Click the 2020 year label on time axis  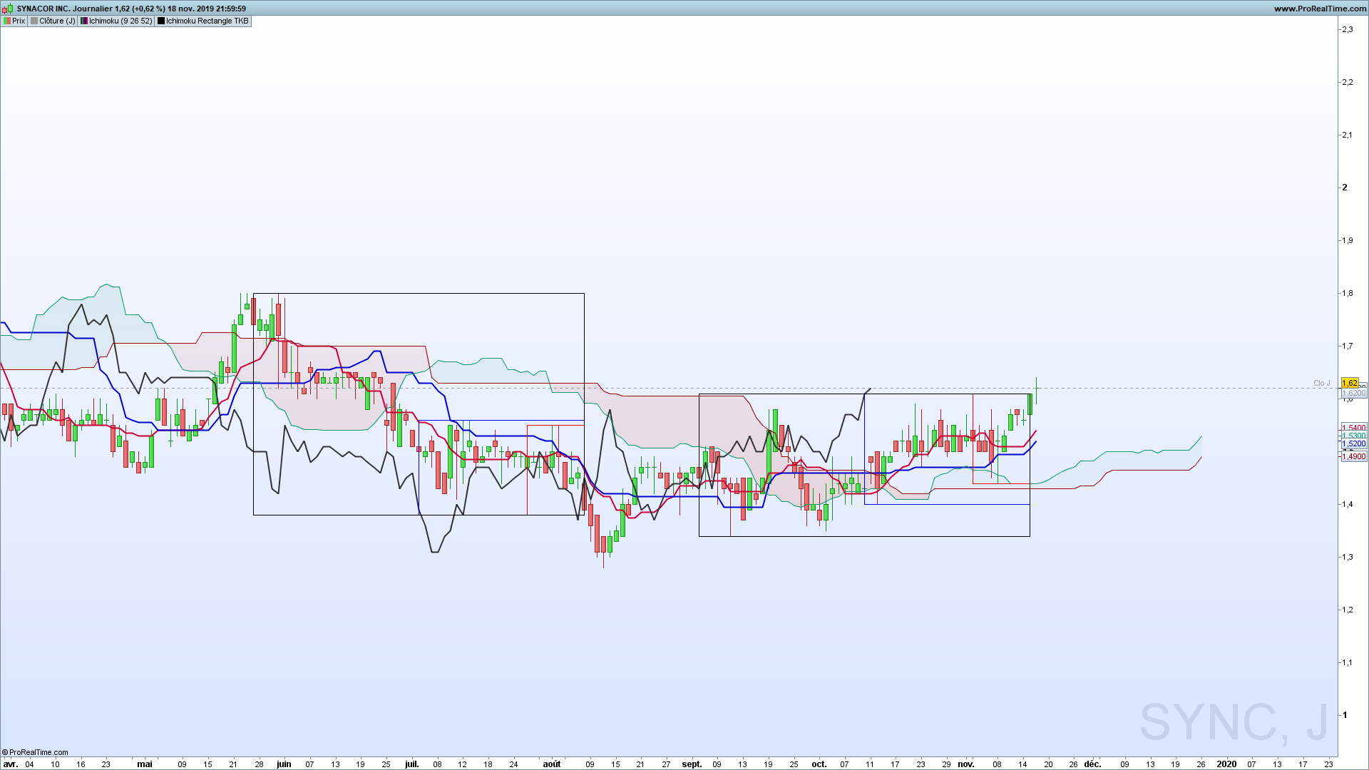pos(1226,764)
